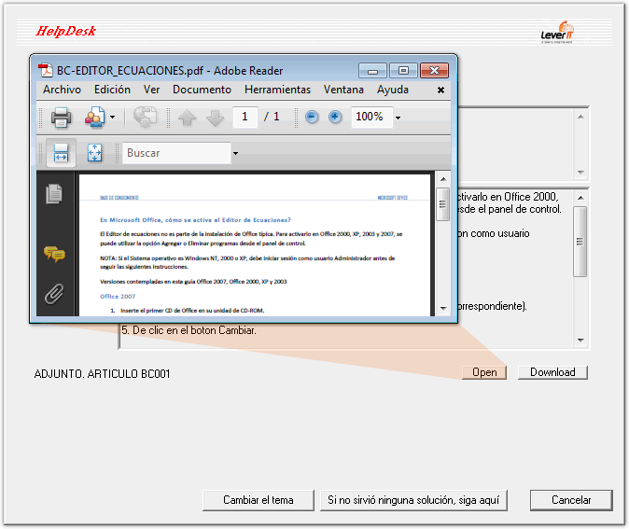Click ADJUNTO. ARTICULO BC001 label

[103, 374]
